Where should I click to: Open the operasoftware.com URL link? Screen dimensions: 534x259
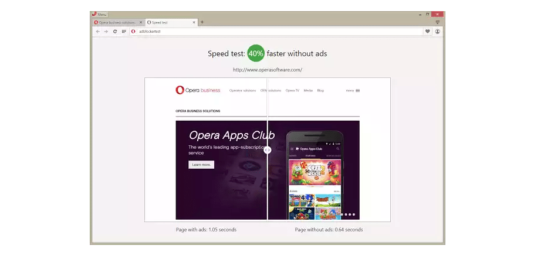coord(268,70)
